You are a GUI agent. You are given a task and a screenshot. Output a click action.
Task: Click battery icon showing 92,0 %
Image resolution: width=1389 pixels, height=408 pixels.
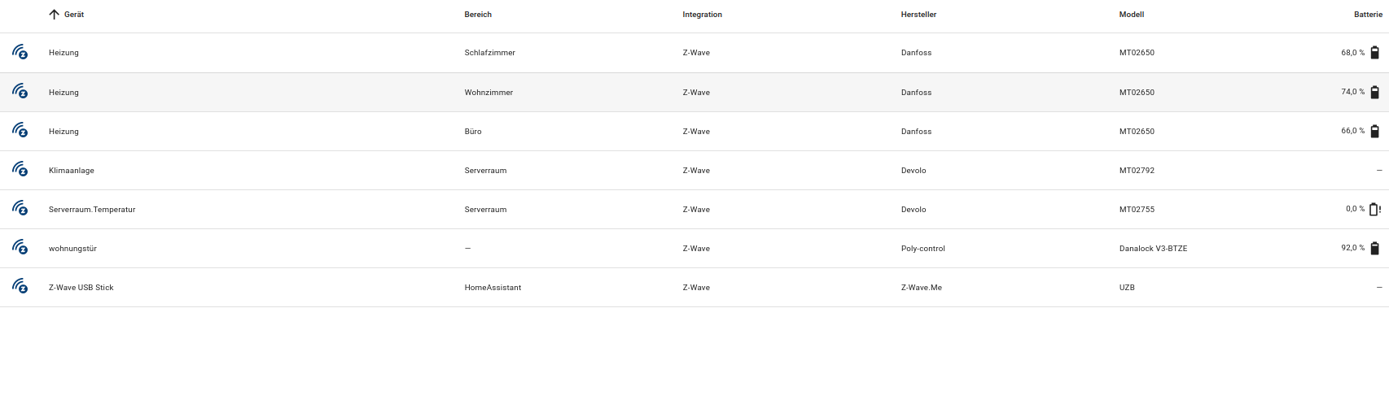point(1374,248)
